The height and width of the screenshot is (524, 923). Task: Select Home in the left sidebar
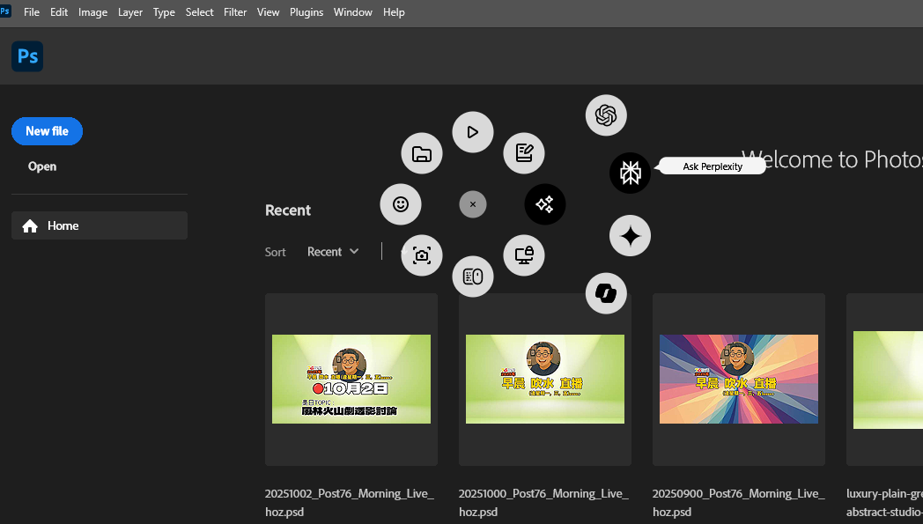[100, 225]
